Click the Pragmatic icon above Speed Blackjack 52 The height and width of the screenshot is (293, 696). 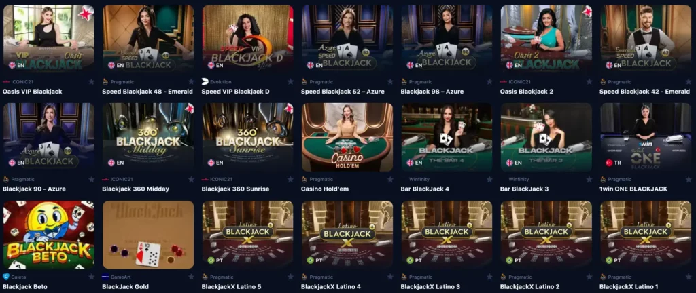[x=304, y=82]
